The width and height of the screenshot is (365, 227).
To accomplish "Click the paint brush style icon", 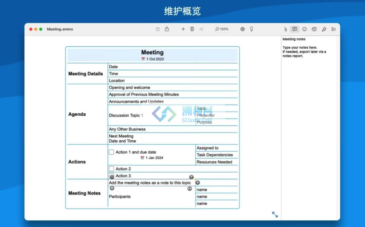I will pyautogui.click(x=324, y=29).
